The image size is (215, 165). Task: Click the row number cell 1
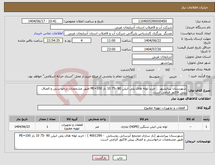point(206,127)
